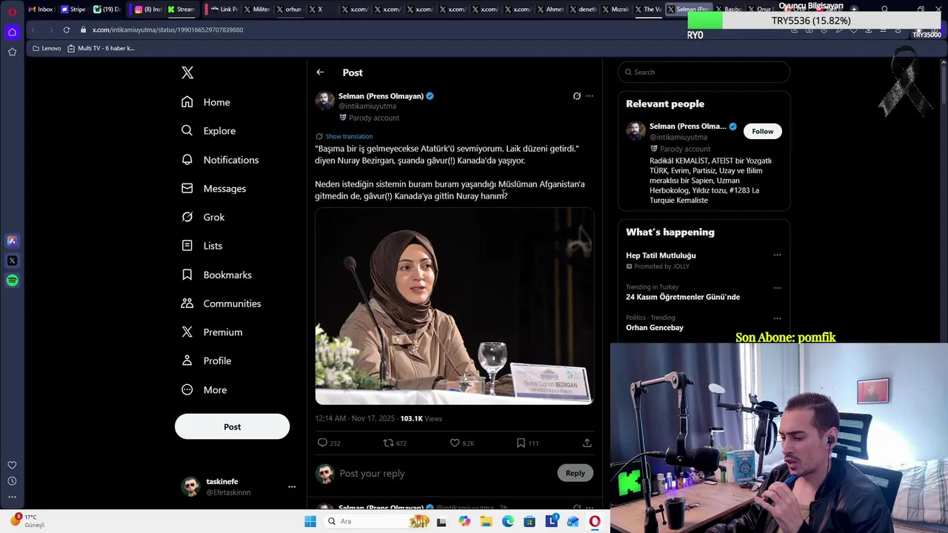Viewport: 948px width, 533px height.
Task: Open Notifications page
Action: tap(220, 160)
